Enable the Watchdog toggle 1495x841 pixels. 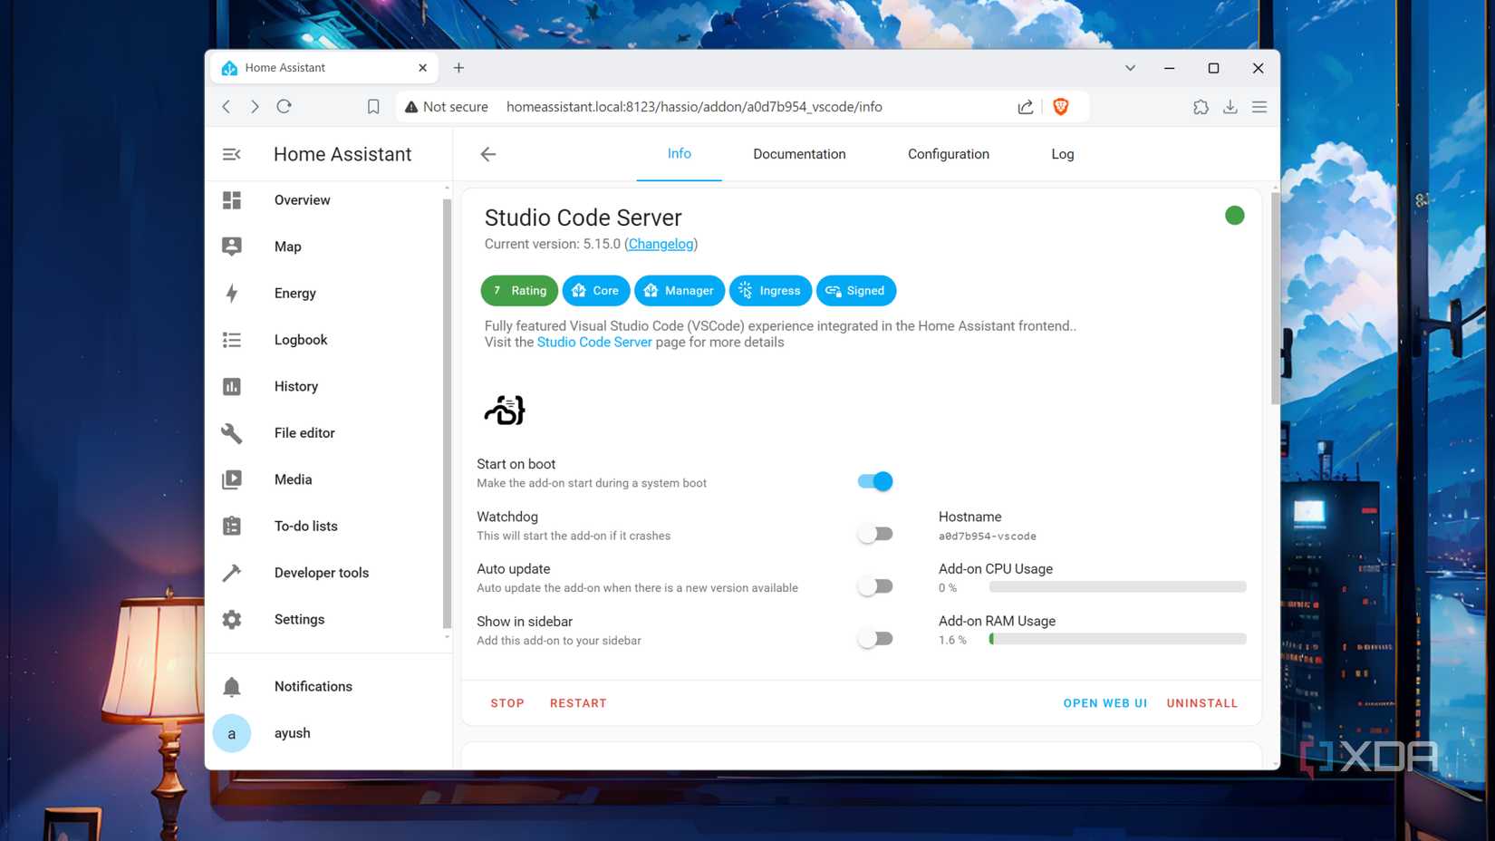coord(873,533)
